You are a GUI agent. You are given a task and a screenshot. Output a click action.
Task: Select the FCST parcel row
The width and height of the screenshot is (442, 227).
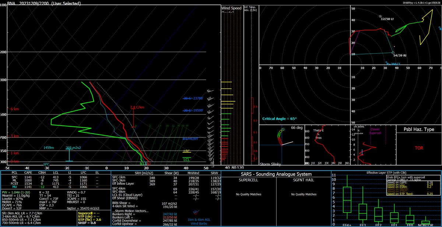tap(56, 184)
